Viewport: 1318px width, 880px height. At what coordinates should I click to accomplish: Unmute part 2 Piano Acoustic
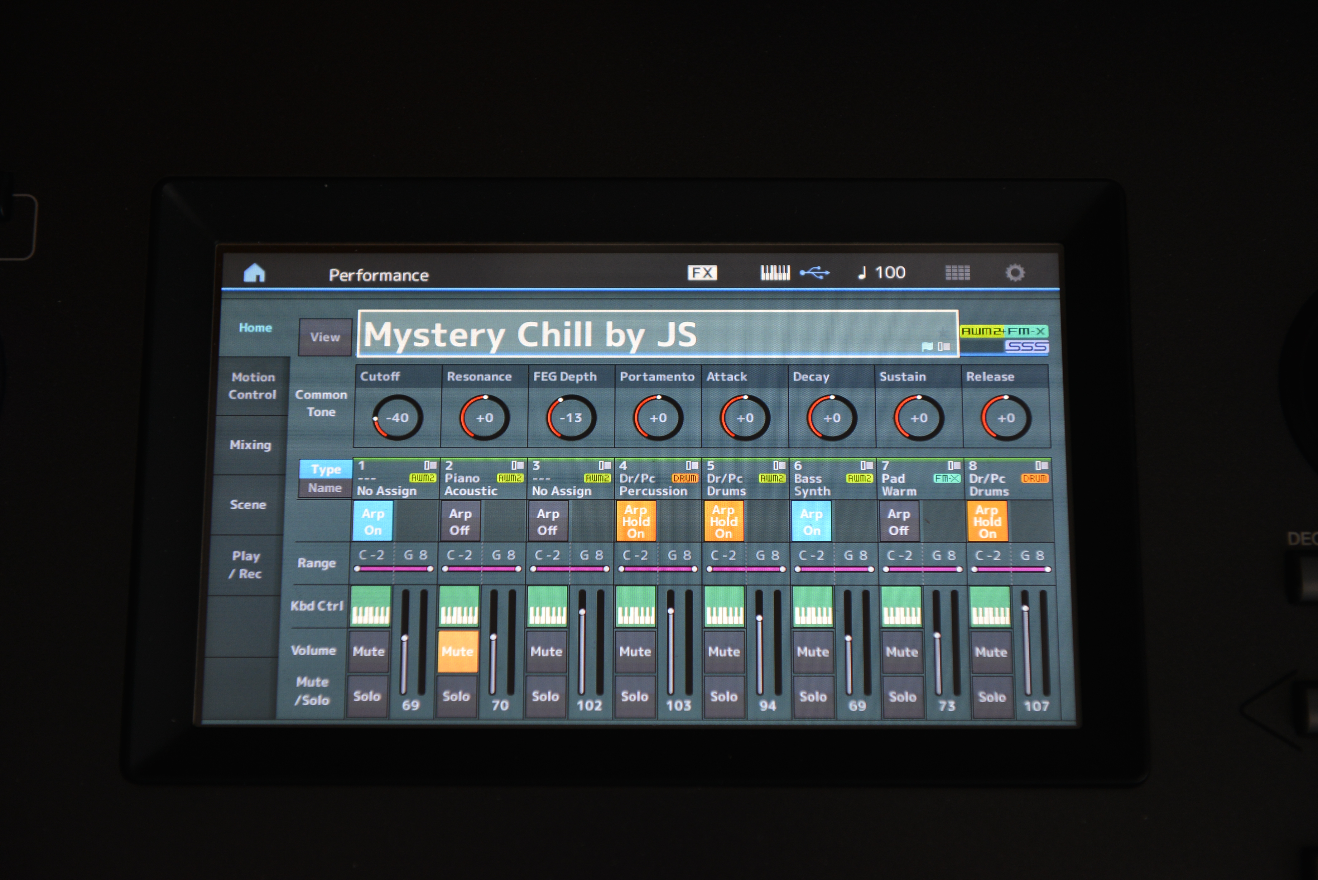458,652
